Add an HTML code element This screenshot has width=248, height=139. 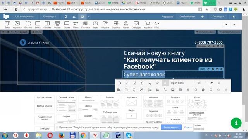coord(157,25)
